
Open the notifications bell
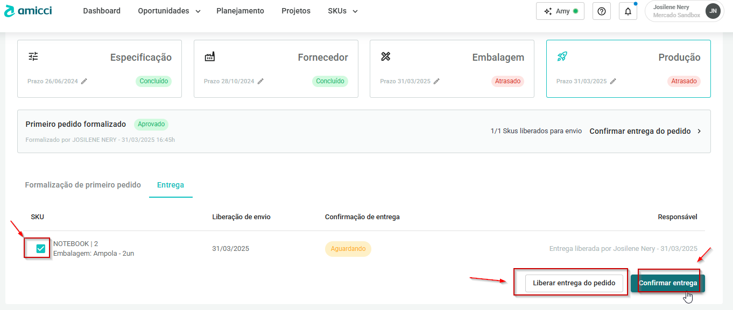[x=628, y=11]
